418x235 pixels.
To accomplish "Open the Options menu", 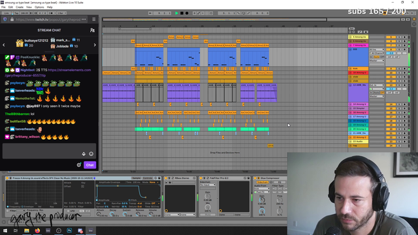I will coord(39,7).
